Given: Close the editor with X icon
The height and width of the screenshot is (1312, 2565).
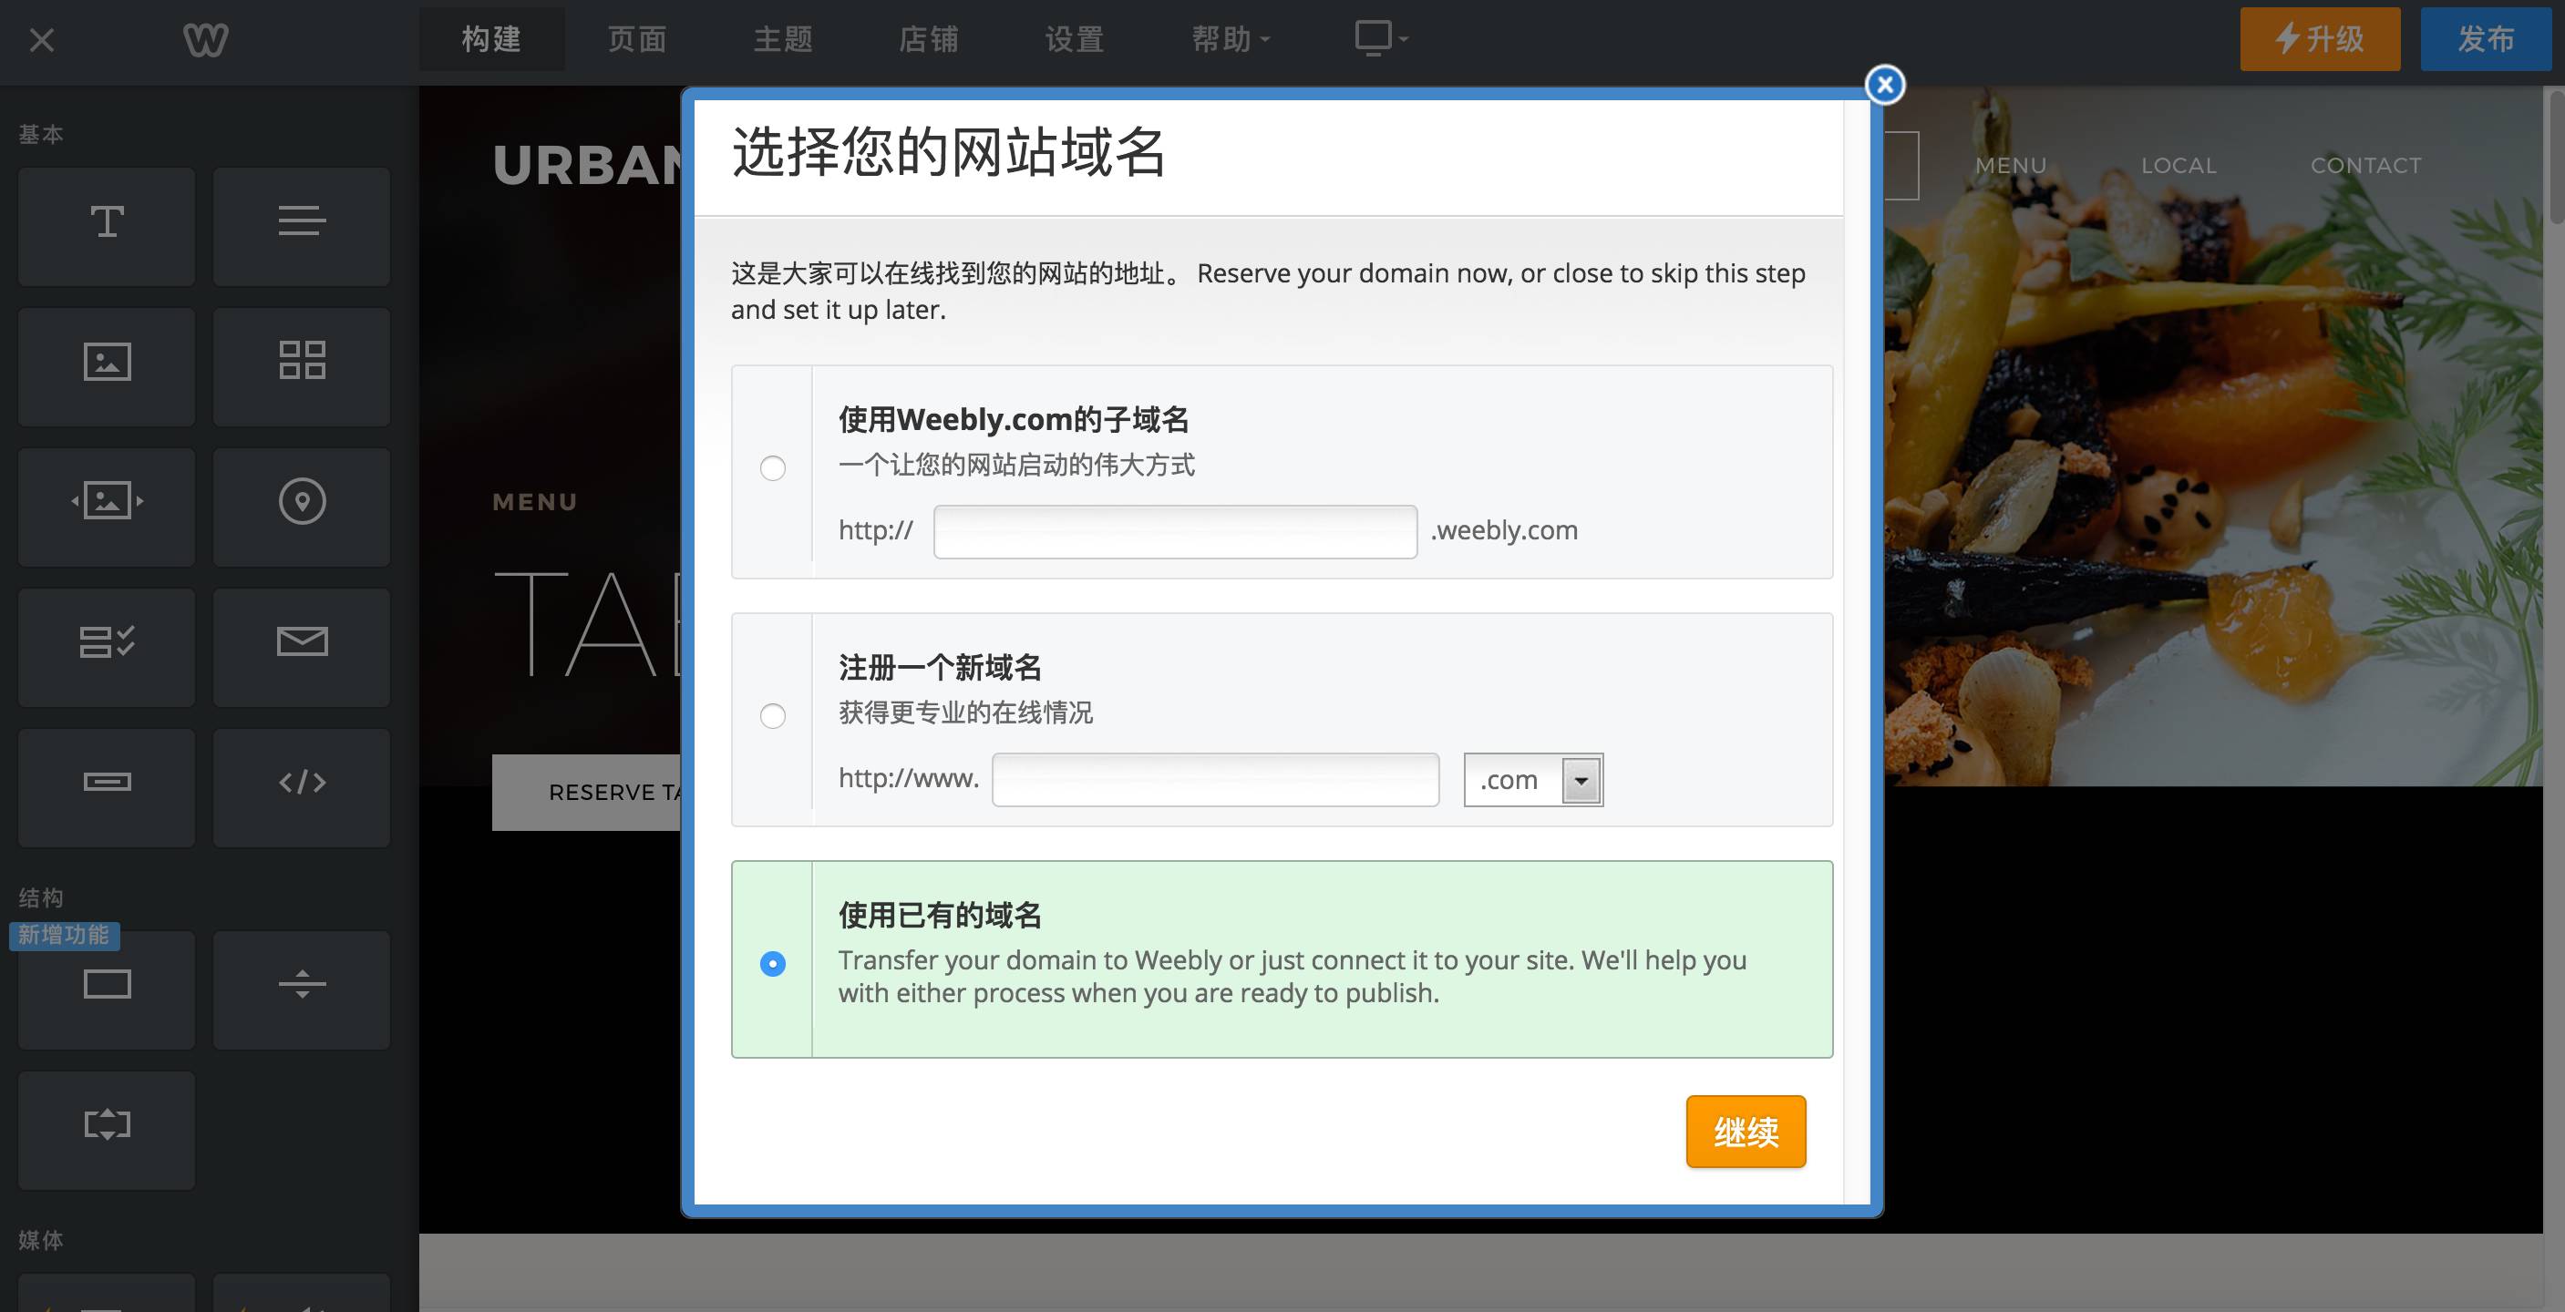Looking at the screenshot, I should (42, 40).
